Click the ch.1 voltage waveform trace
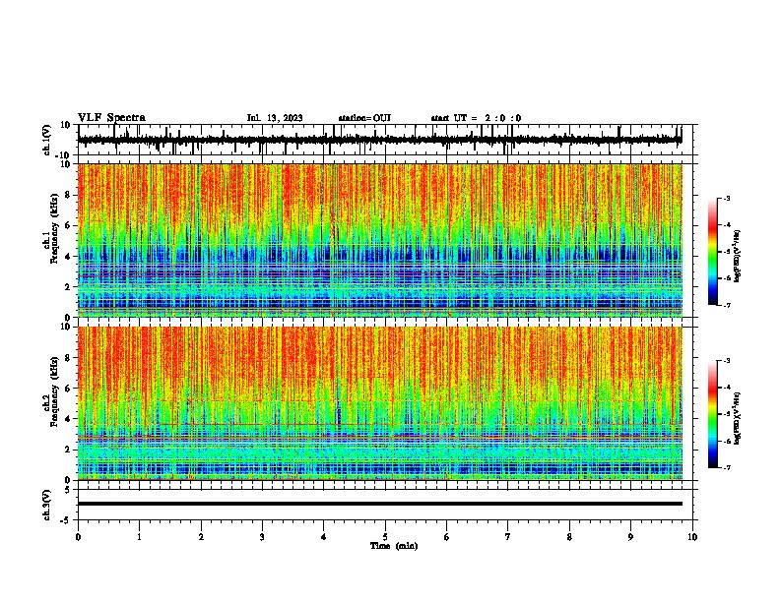 tap(379, 140)
